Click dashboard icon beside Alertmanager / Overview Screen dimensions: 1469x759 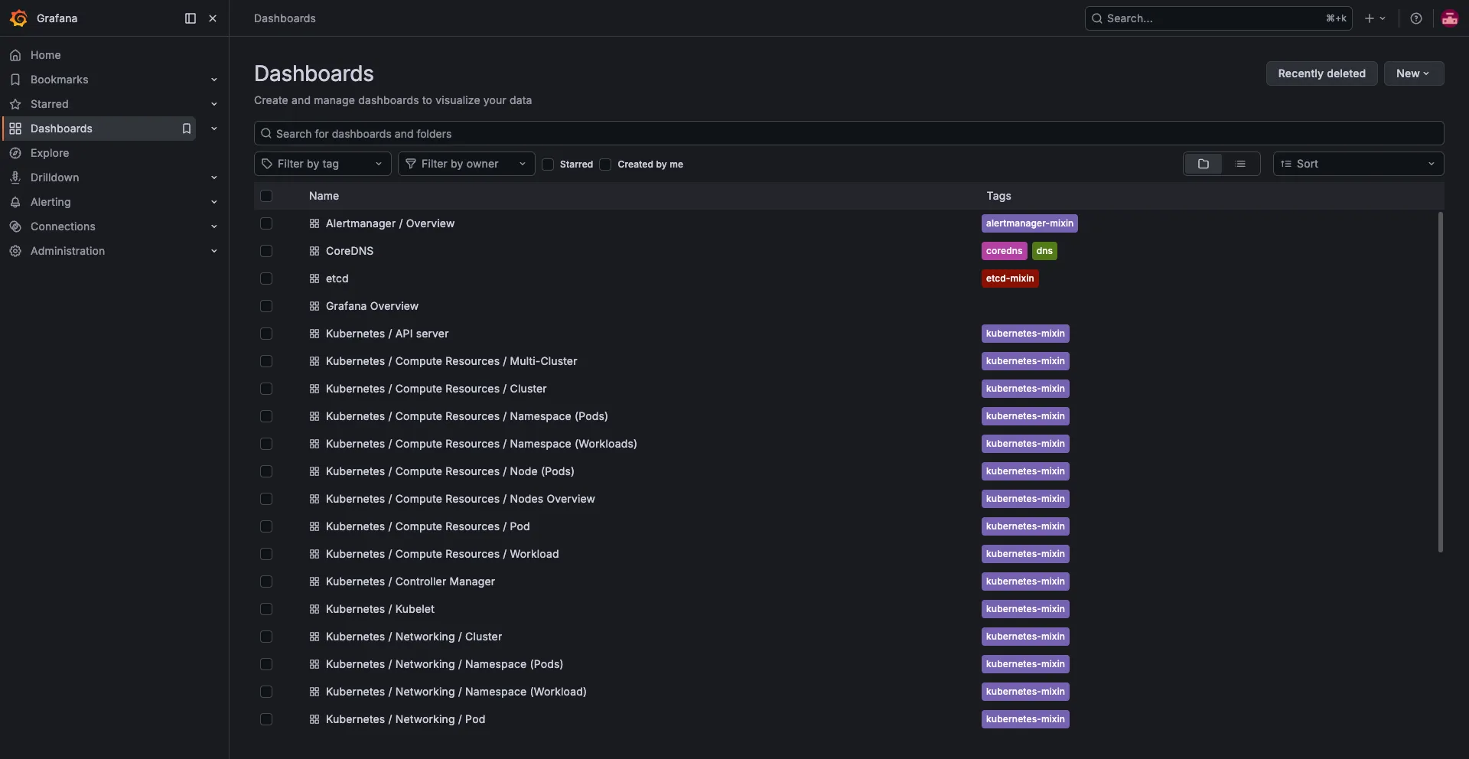pos(314,223)
